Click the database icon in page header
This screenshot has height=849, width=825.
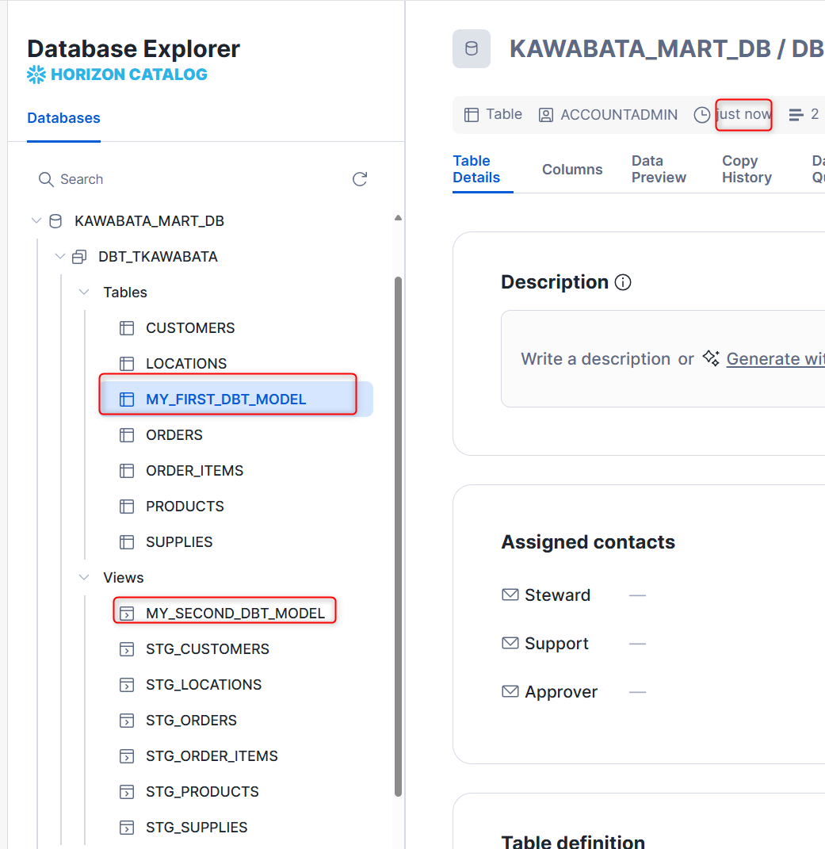(x=472, y=48)
